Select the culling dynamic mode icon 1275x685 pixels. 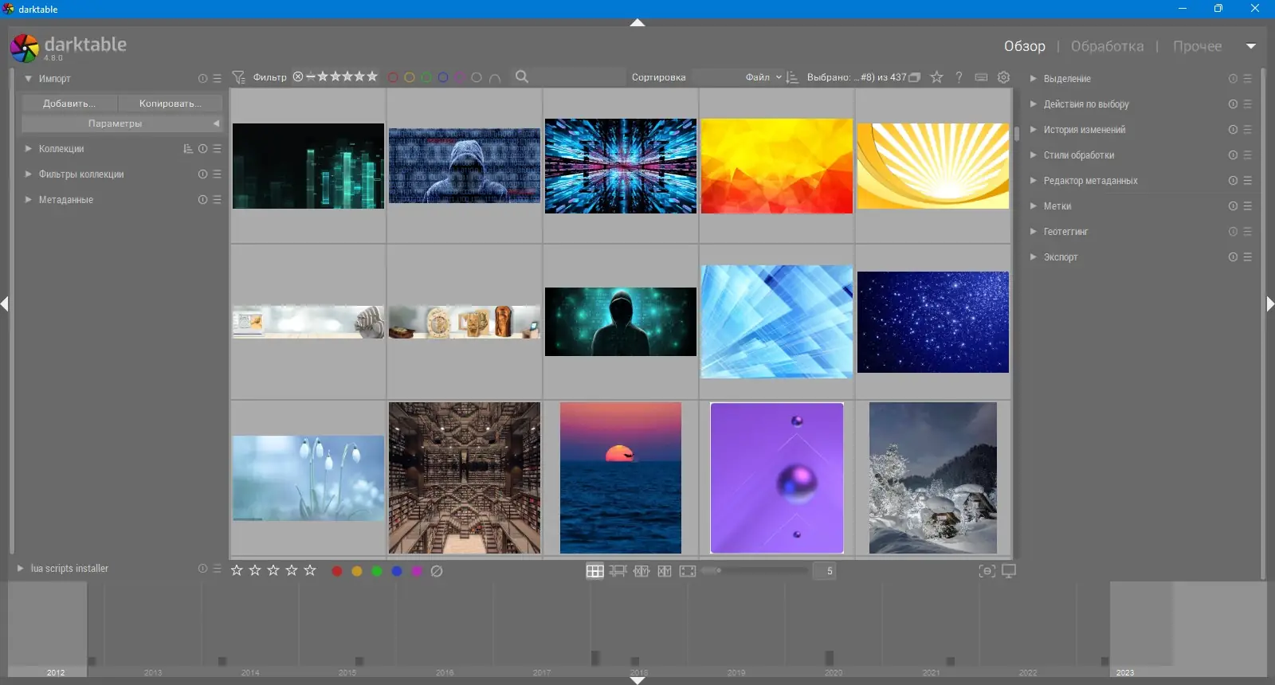click(x=665, y=571)
